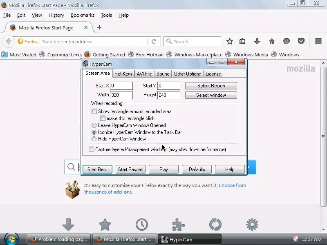Click the system tray flag icon
This screenshot has width=327, height=245.
tap(295, 239)
